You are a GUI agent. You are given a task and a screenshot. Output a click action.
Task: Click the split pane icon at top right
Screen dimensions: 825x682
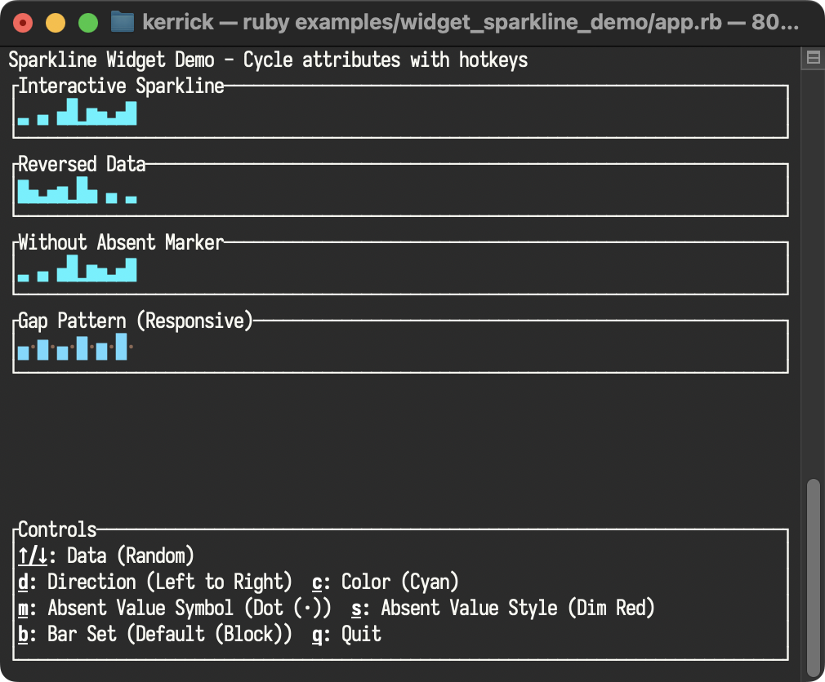coord(813,57)
